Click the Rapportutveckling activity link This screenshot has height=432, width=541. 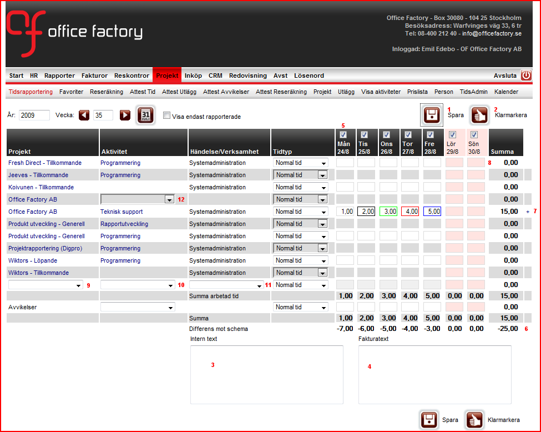(x=124, y=224)
